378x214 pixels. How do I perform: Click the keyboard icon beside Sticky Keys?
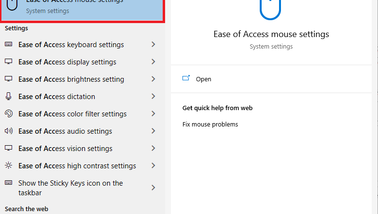click(8, 183)
